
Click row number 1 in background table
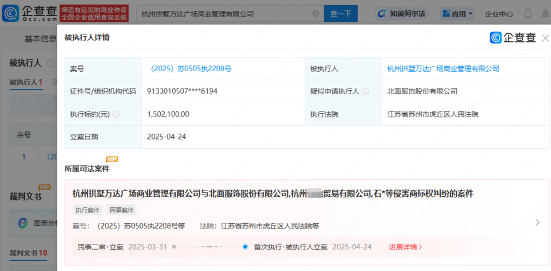[x=24, y=156]
